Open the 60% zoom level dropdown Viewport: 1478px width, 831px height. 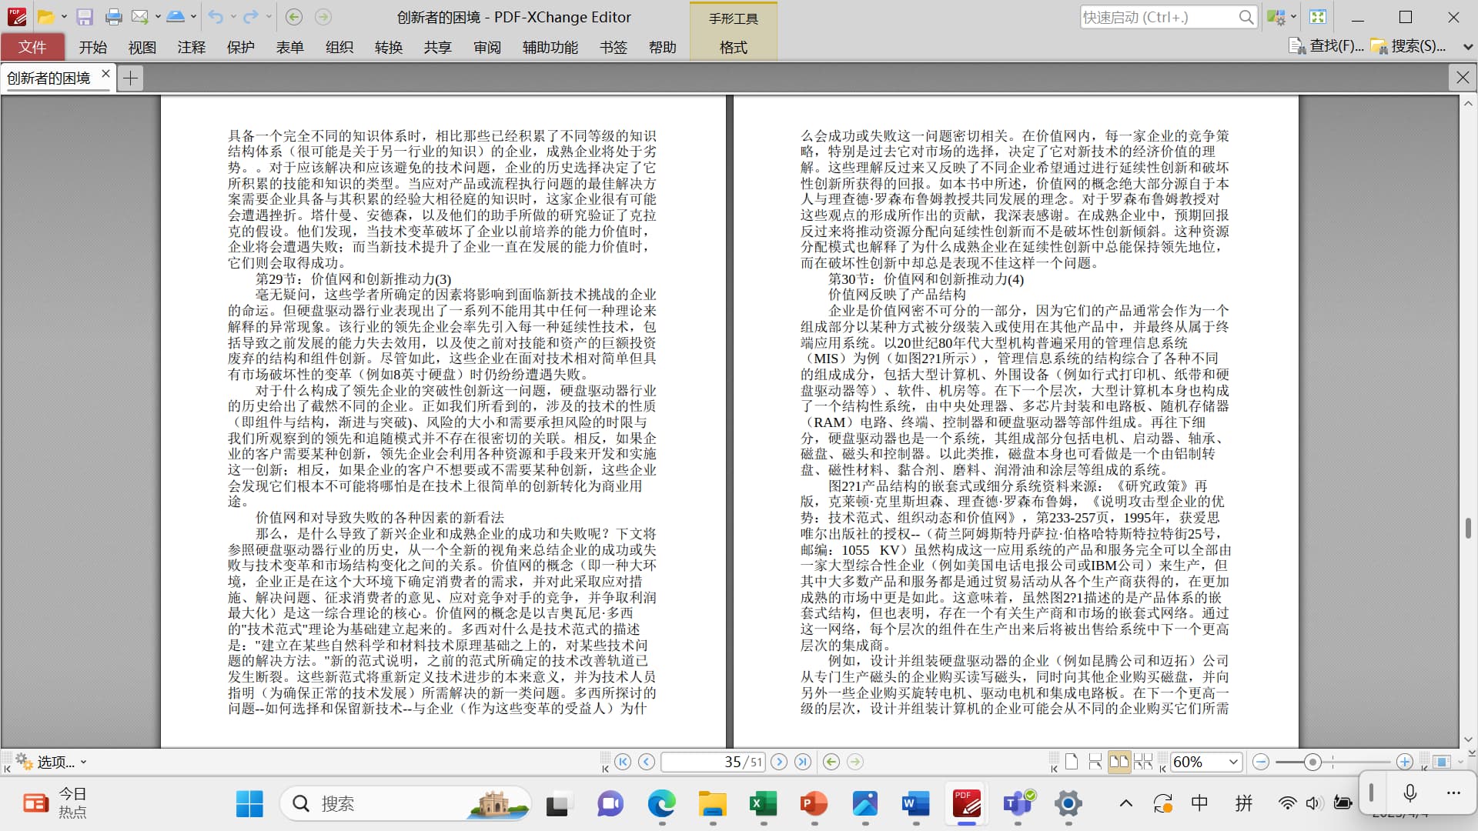click(x=1233, y=762)
